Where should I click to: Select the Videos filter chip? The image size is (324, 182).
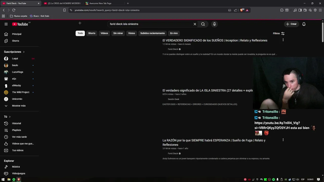pos(104,33)
